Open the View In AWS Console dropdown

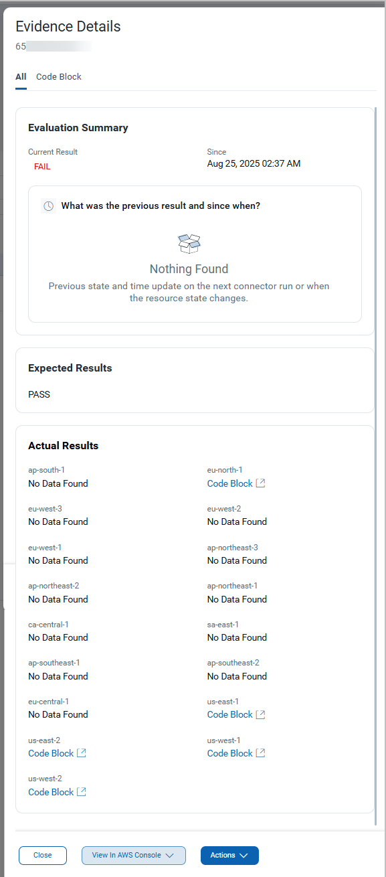(x=133, y=855)
